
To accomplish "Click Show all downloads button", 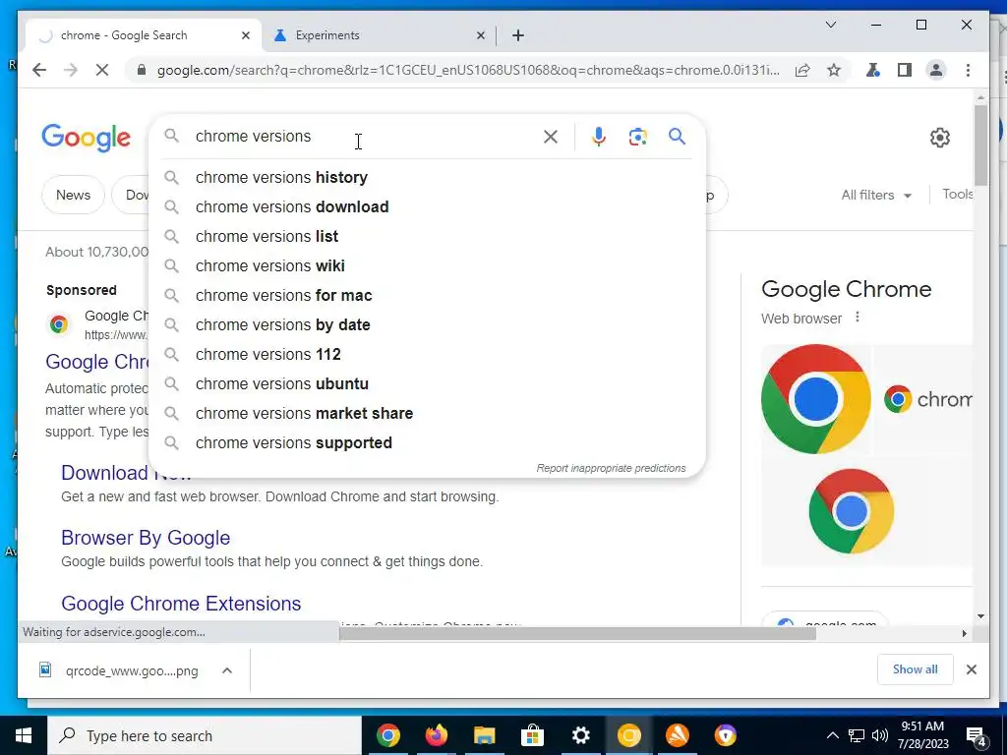I will coord(915,669).
